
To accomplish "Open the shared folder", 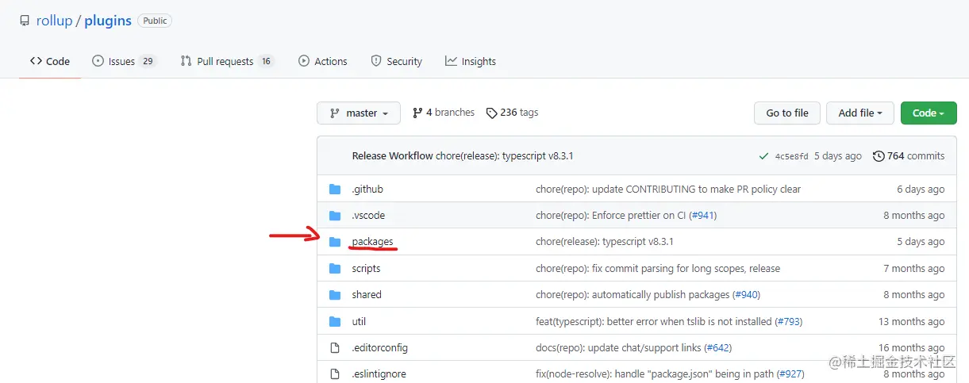I will 367,295.
